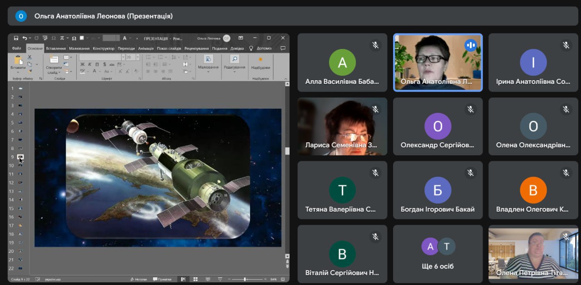Select Олена Петрівна video tile
This screenshot has width=581, height=285.
(x=533, y=254)
